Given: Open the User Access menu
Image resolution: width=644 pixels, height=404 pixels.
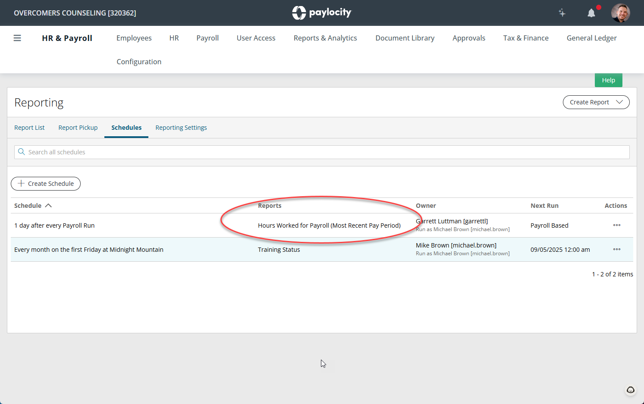Looking at the screenshot, I should 256,38.
